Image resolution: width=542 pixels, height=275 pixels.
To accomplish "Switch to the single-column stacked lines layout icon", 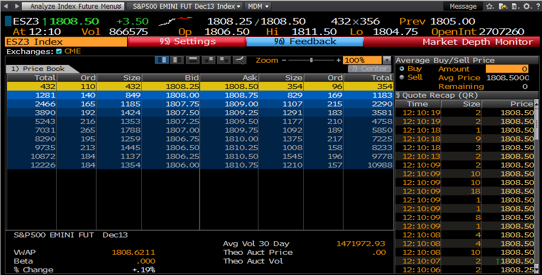I will [192, 60].
